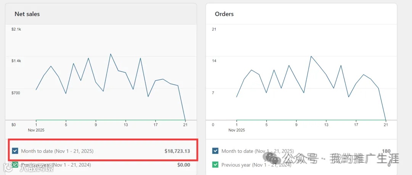Click the 14 label on Orders y-axis
Viewport: 412px width, 175px height.
click(214, 61)
